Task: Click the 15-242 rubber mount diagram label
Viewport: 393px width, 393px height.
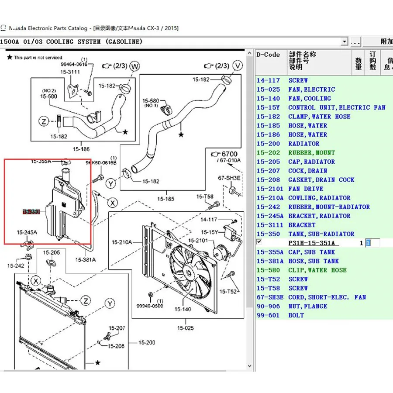Action: [16, 265]
